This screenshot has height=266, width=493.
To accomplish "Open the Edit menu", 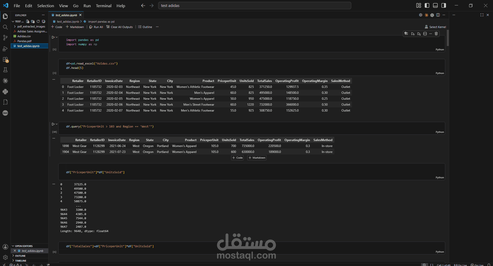I will coord(29,6).
